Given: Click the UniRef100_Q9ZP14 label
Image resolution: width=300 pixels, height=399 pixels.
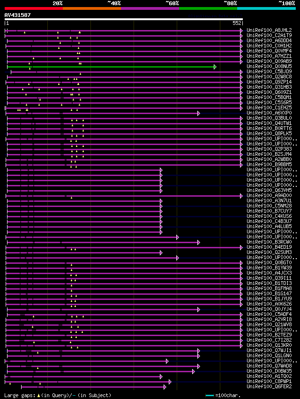Looking at the screenshot, I should click(269, 82).
